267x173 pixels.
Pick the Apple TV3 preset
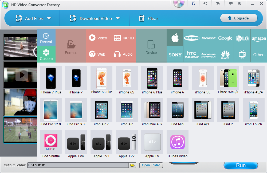pyautogui.click(x=101, y=144)
